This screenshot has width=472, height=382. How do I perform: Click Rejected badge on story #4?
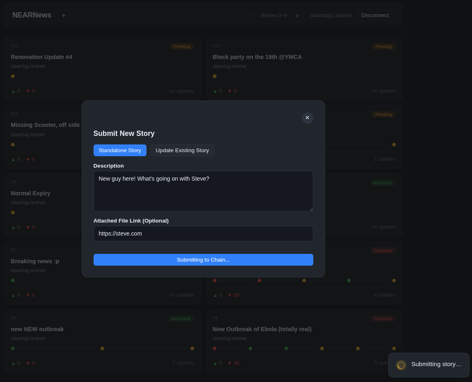pos(383,319)
